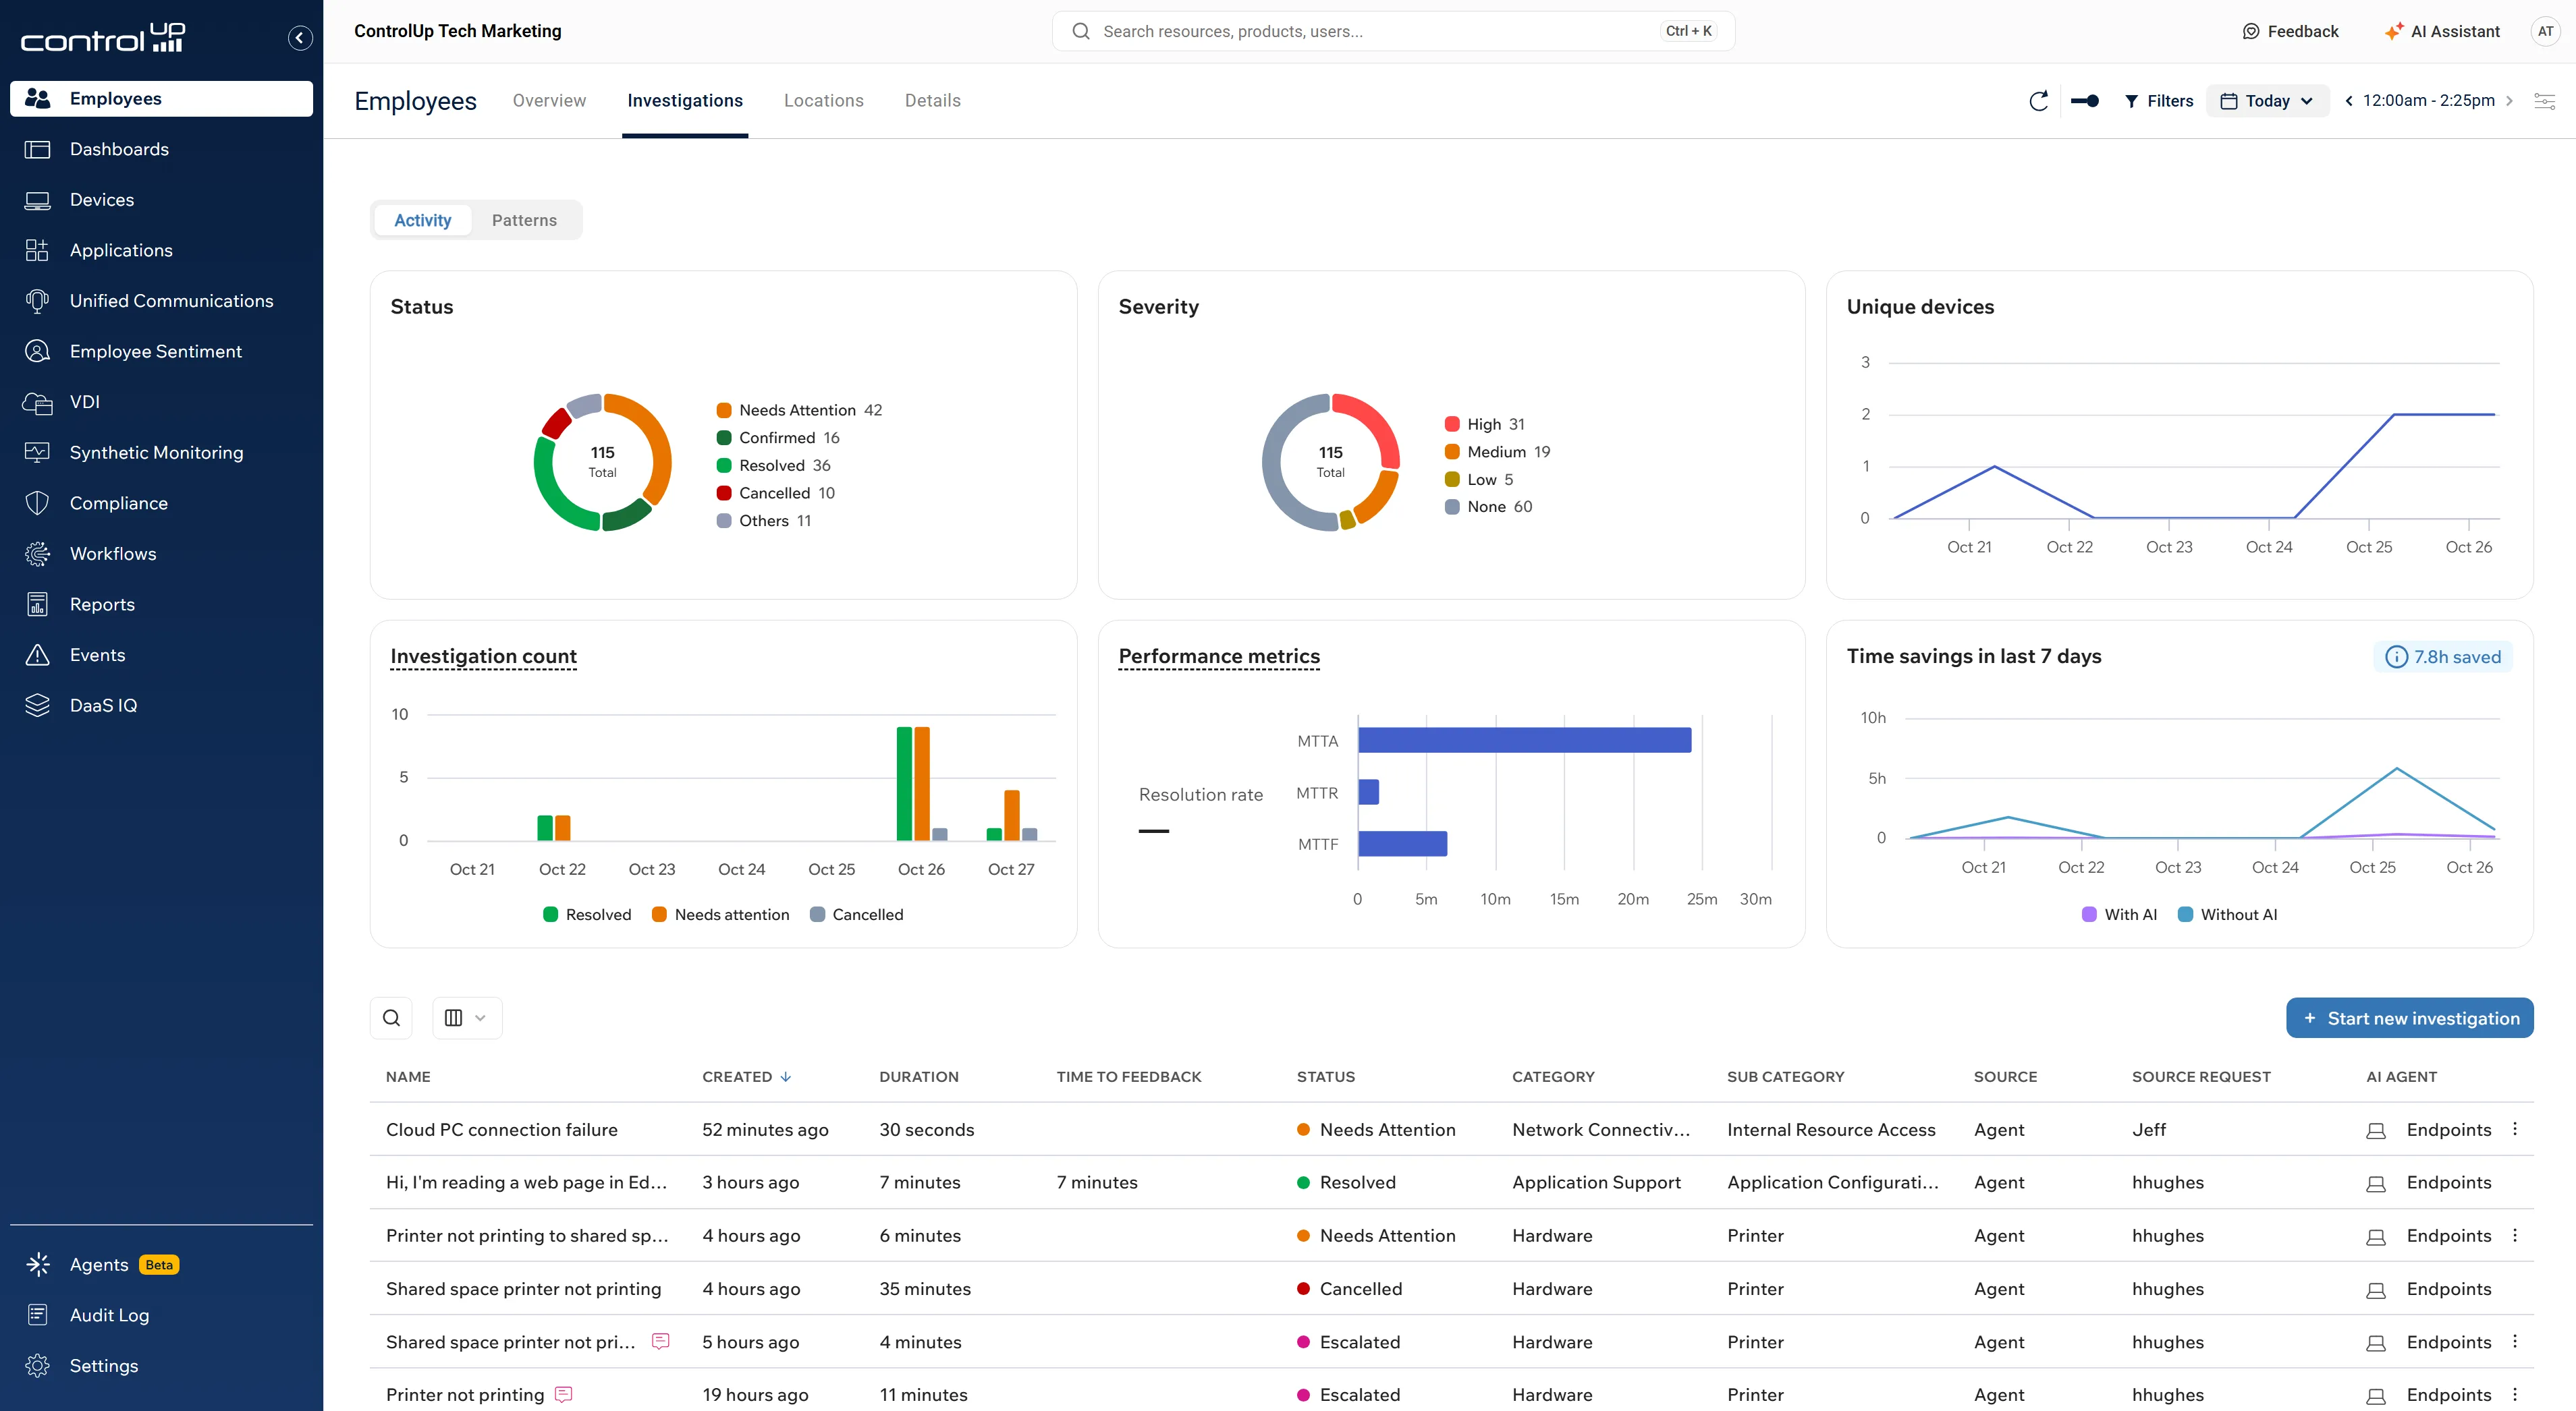2576x1411 pixels.
Task: Open Audit Log
Action: click(161, 1315)
